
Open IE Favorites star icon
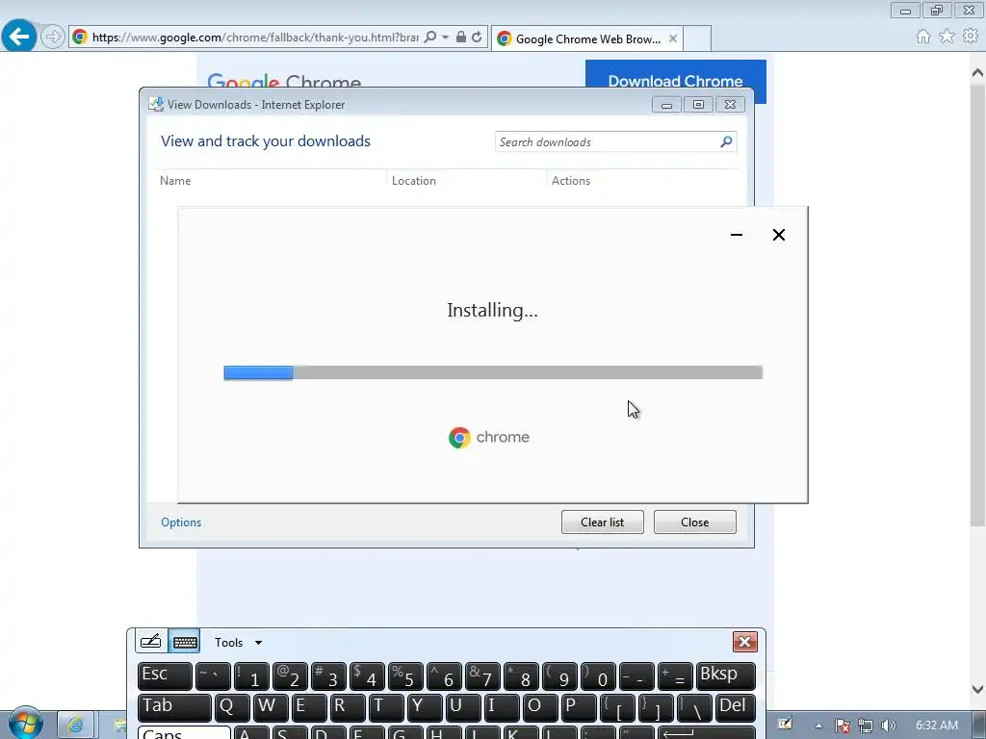[x=947, y=37]
